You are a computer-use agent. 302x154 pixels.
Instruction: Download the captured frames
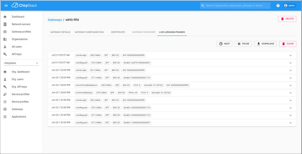(x=266, y=44)
